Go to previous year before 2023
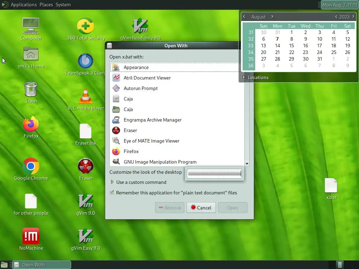 [336, 16]
